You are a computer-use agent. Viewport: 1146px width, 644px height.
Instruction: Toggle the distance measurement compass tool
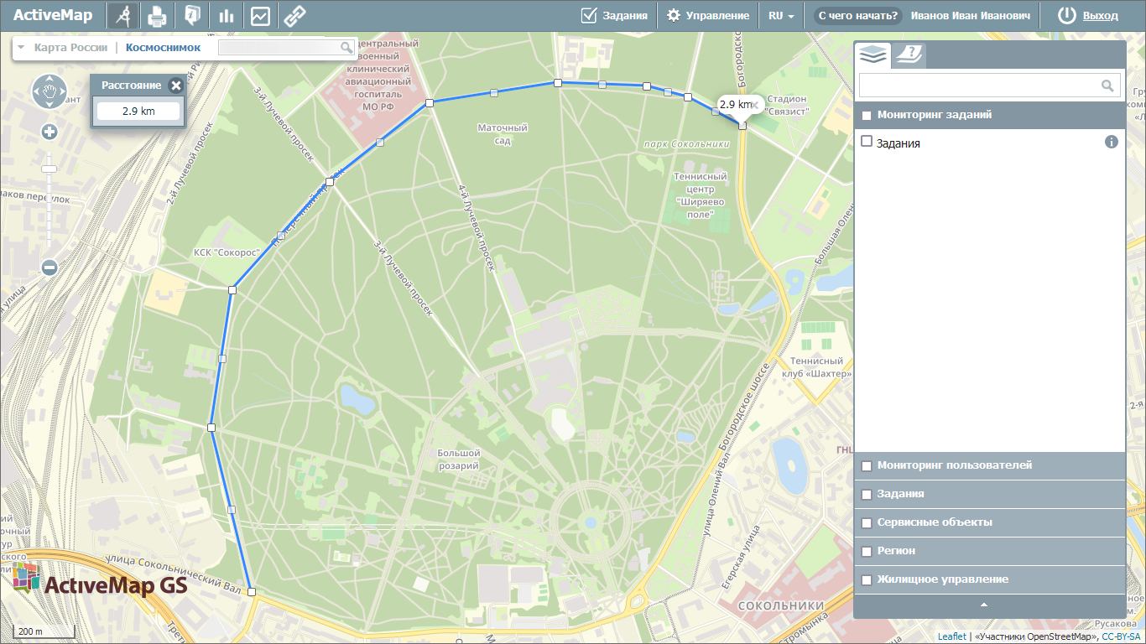tap(123, 16)
